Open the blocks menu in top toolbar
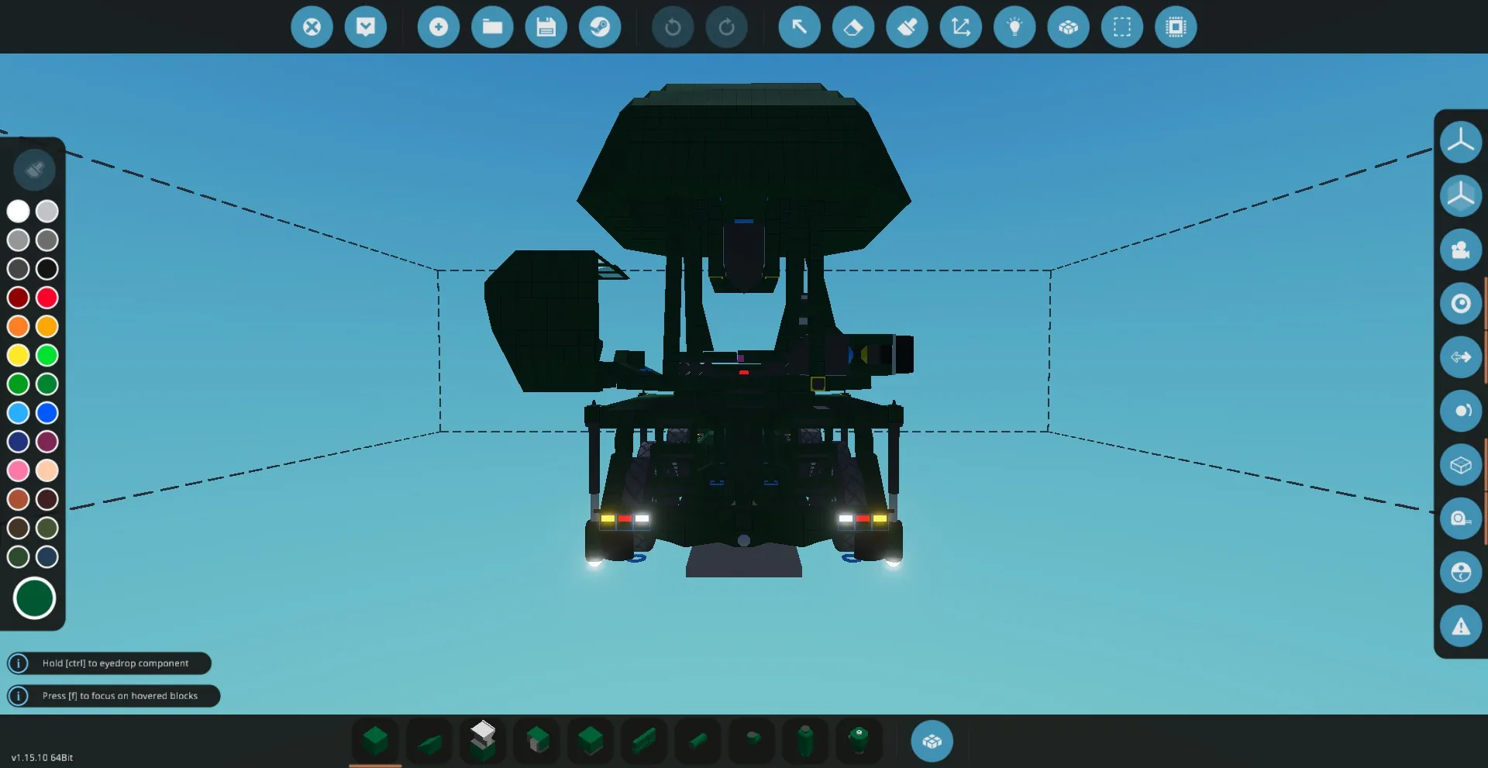 click(1068, 27)
